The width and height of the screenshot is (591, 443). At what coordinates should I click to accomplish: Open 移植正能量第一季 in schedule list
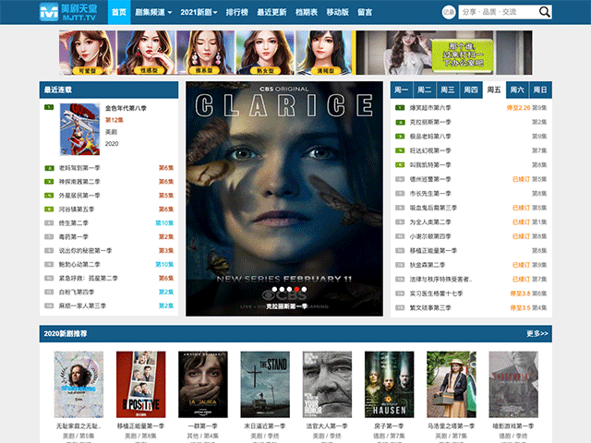[x=433, y=251]
